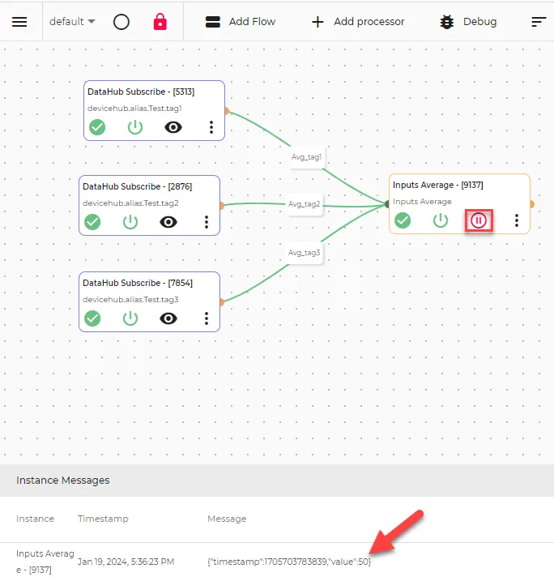Screen dimensions: 554x581
Task: Open three-dot menu of DataHub Subscribe [5313]
Action: point(211,127)
